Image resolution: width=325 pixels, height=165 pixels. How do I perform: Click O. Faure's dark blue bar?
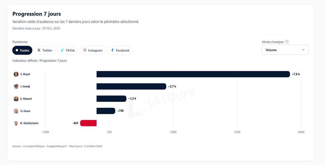click(106, 111)
